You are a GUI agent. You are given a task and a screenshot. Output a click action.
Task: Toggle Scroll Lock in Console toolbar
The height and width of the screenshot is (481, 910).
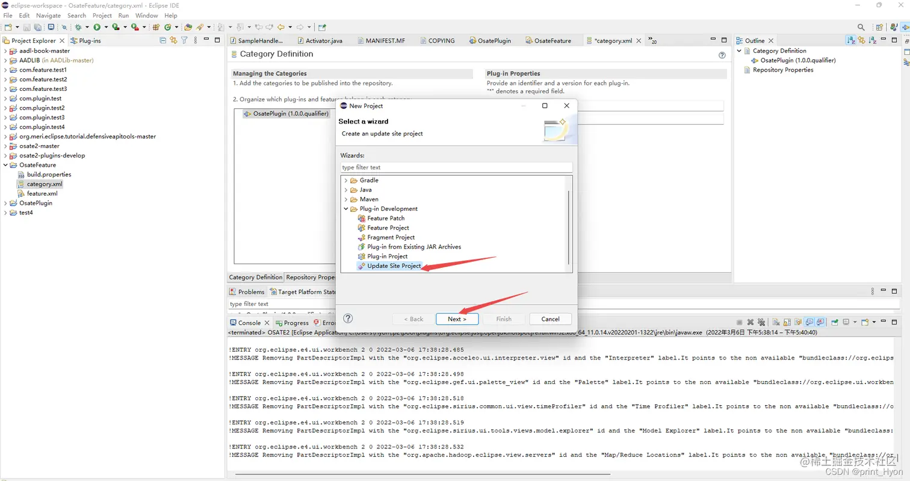click(x=787, y=322)
